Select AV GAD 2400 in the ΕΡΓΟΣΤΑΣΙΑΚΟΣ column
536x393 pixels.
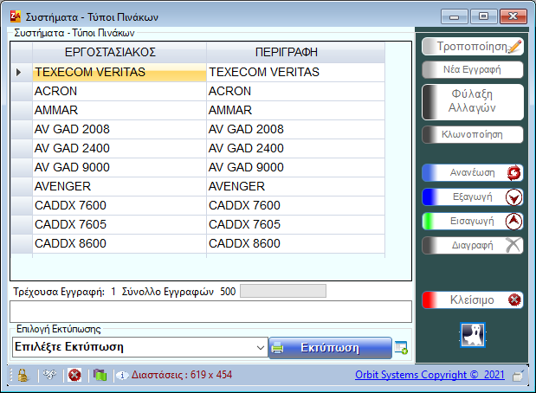(119, 149)
